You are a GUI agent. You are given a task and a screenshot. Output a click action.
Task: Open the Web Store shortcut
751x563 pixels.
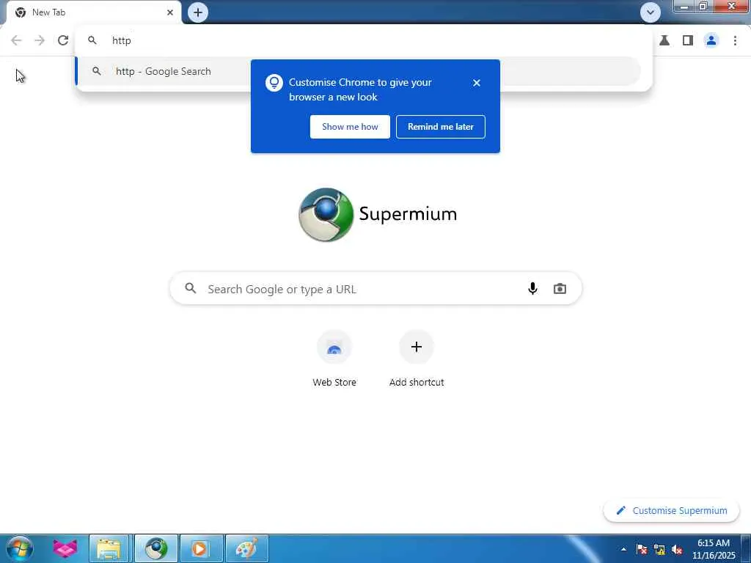click(x=334, y=359)
